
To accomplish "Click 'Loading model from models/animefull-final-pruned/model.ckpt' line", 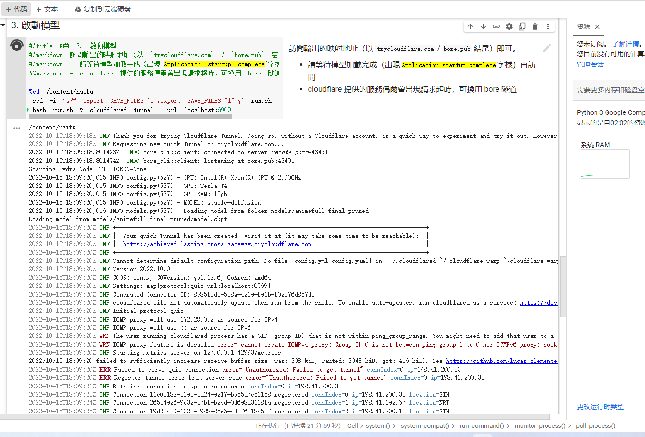I will click(x=128, y=219).
